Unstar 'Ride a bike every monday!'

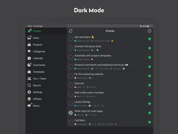pos(150,94)
